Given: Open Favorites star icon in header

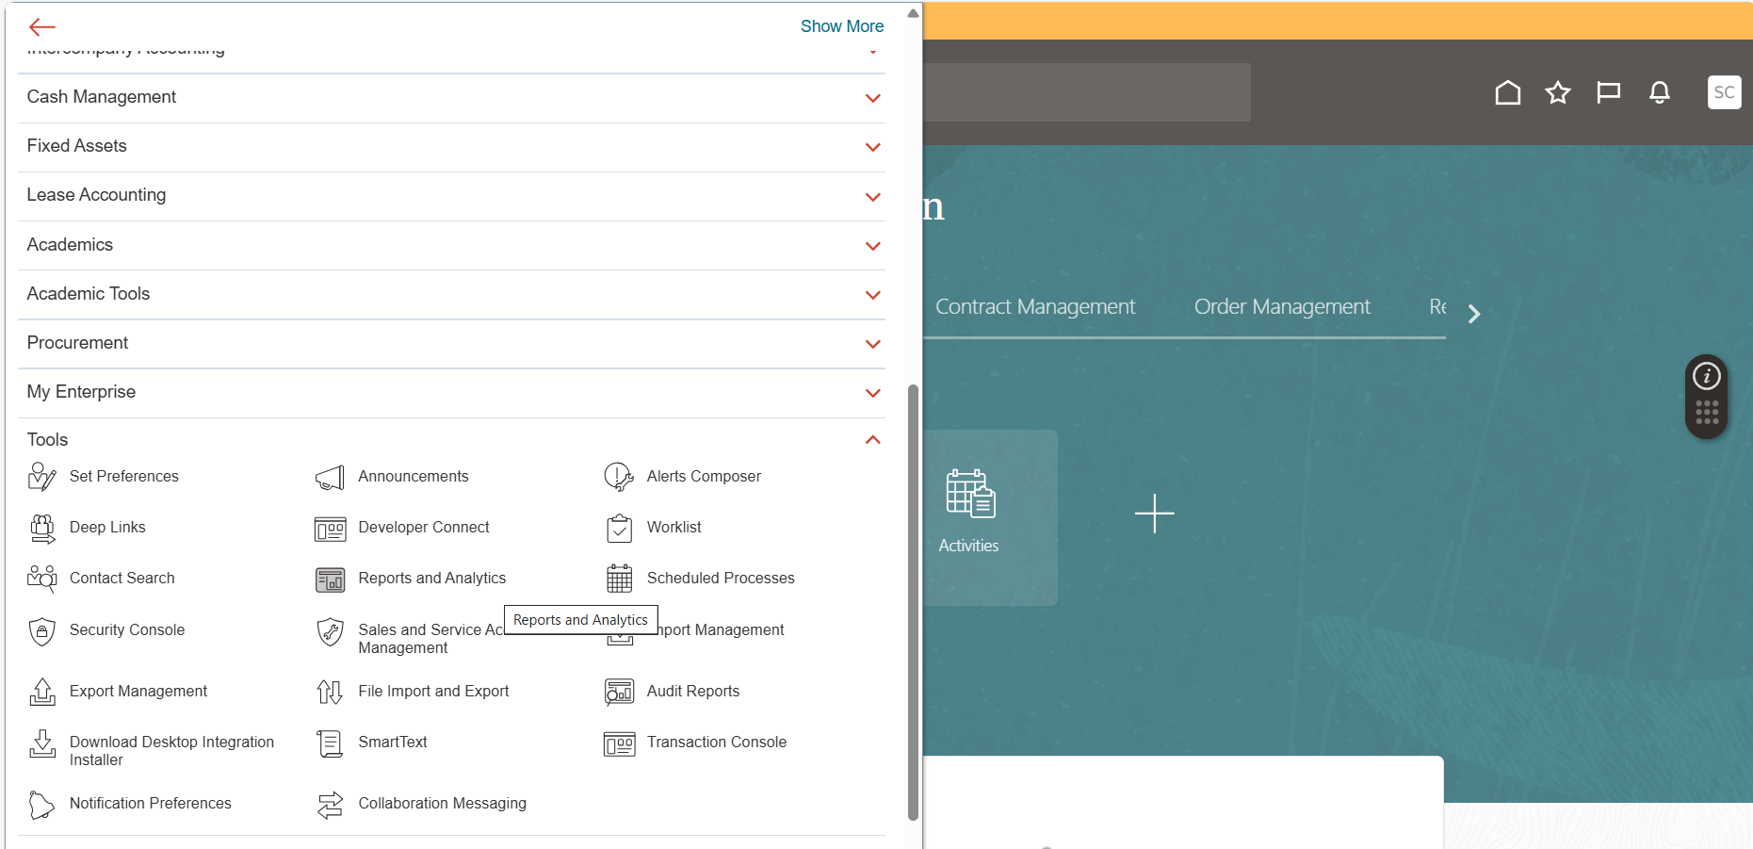Looking at the screenshot, I should [1558, 92].
